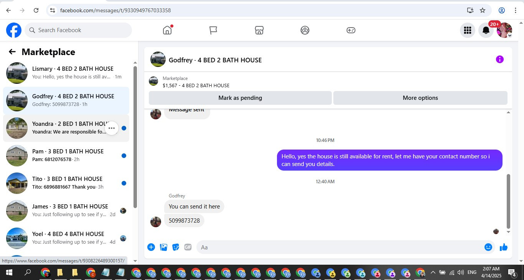Click the conversation list scrollbar
The height and width of the screenshot is (280, 524).
135,137
